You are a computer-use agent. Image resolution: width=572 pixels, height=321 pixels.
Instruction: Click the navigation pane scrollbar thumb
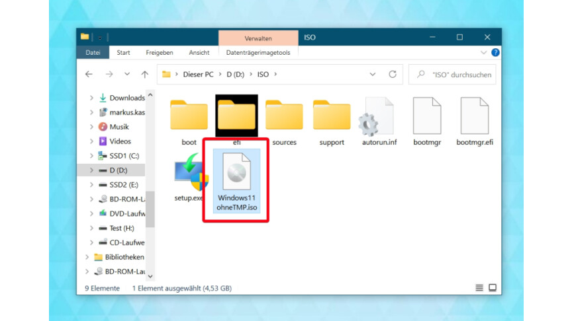click(150, 209)
